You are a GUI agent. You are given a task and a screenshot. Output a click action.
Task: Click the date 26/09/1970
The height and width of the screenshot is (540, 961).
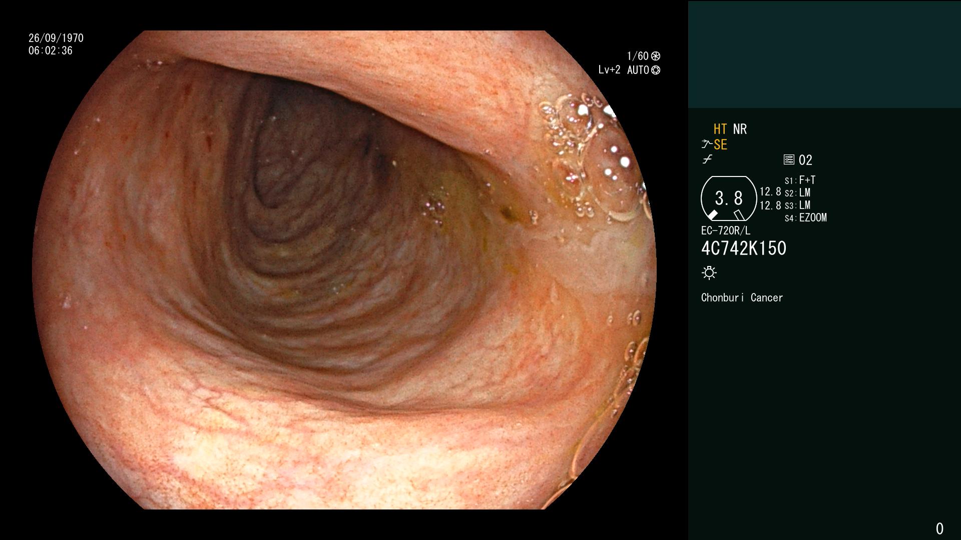click(56, 38)
